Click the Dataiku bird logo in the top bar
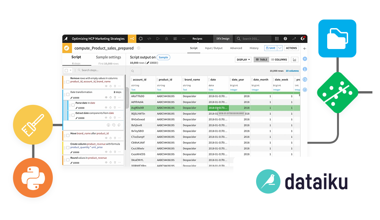This screenshot has width=380, height=220. pyautogui.click(x=66, y=38)
